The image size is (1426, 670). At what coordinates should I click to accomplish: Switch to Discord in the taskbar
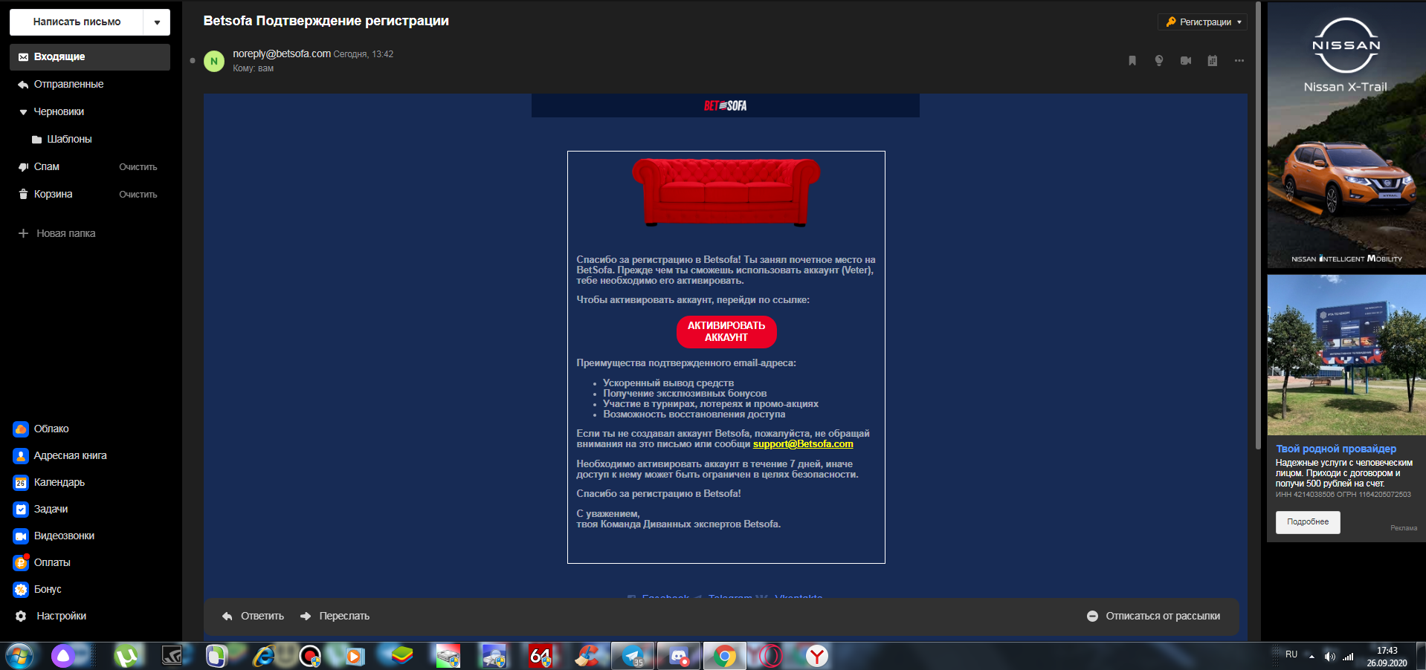[x=679, y=656]
